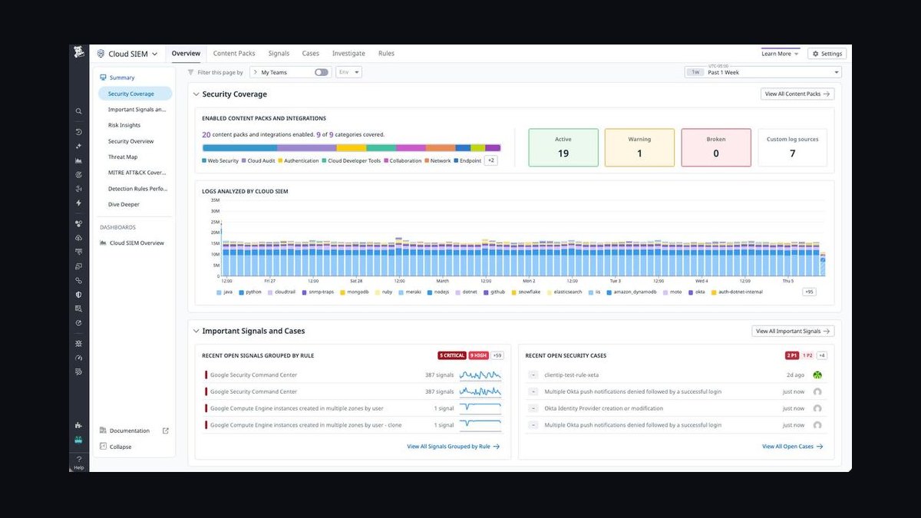Image resolution: width=921 pixels, height=518 pixels.
Task: Click the sparkle AI icon in the left rail
Action: (x=78, y=146)
